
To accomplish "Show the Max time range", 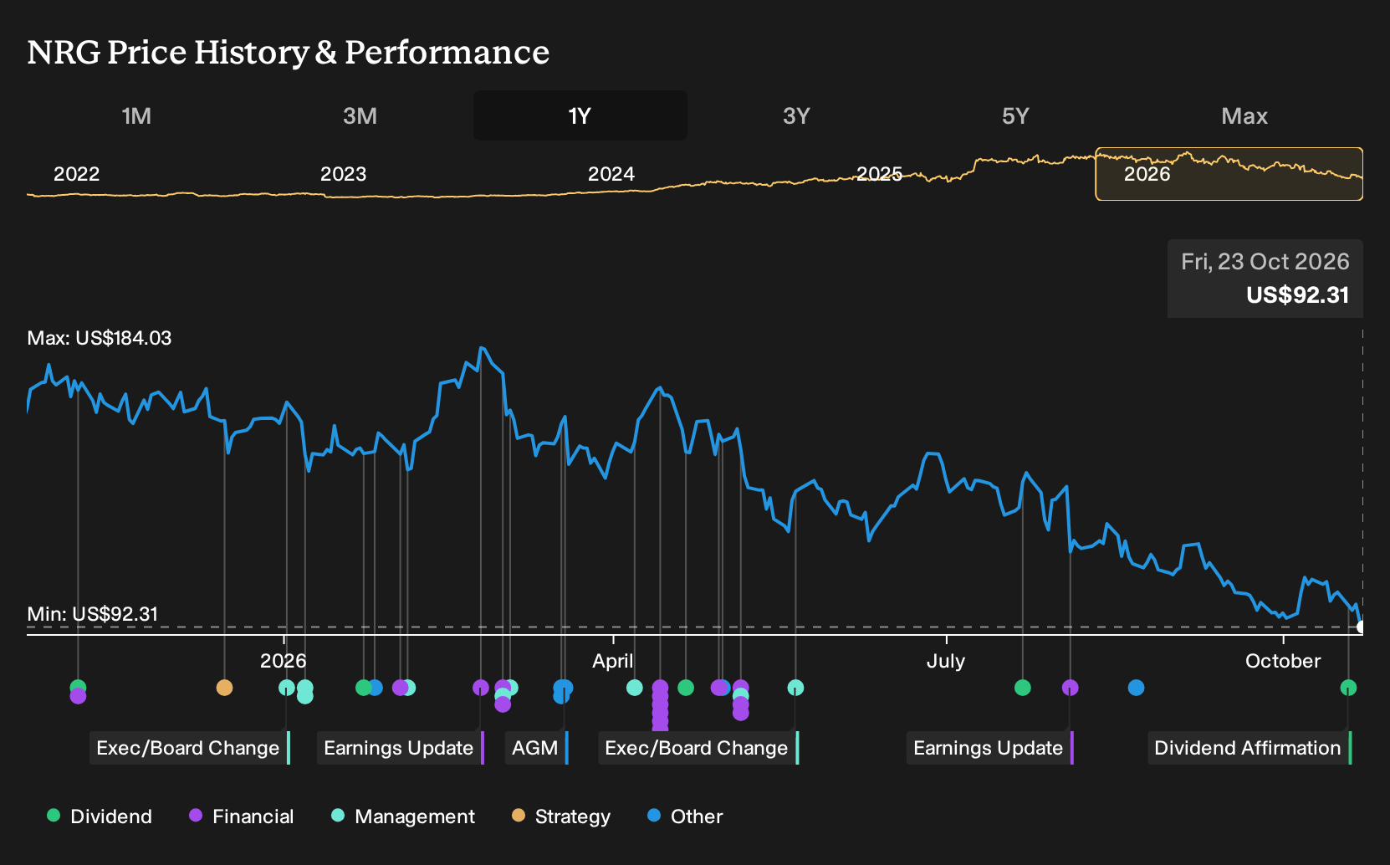I will point(1244,115).
